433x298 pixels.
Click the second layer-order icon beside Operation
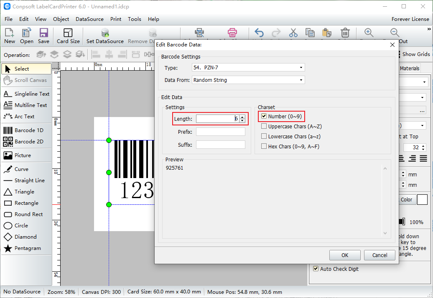pos(54,54)
